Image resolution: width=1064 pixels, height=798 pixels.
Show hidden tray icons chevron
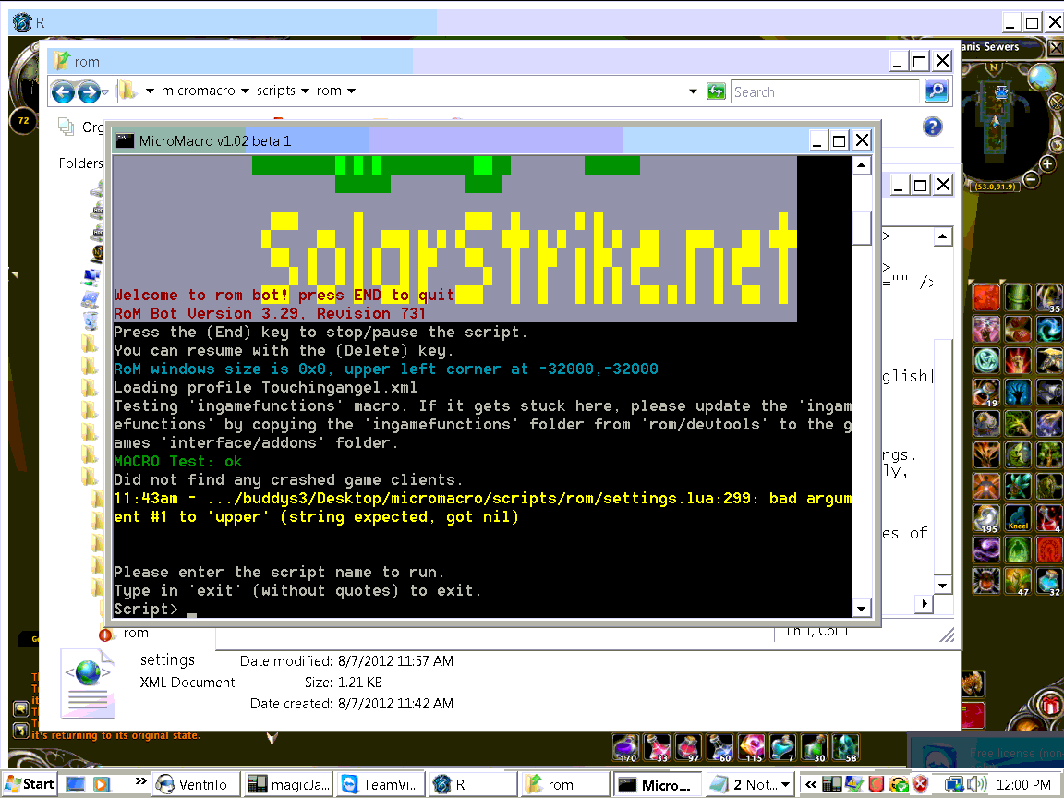(811, 784)
